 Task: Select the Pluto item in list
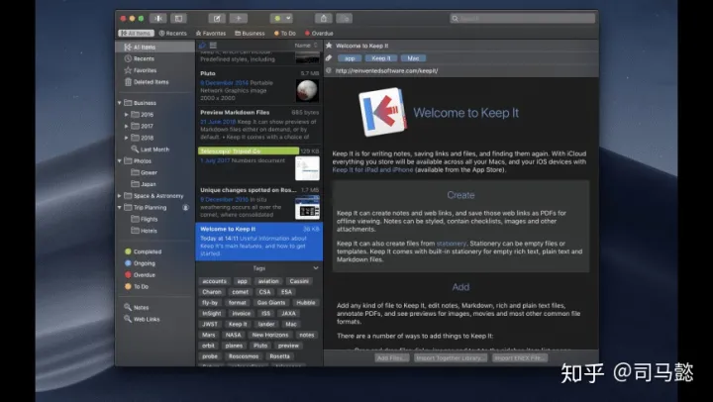click(259, 85)
